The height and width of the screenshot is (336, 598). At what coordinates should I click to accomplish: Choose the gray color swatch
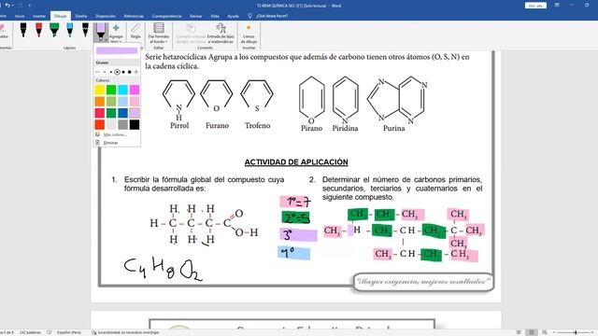click(122, 124)
